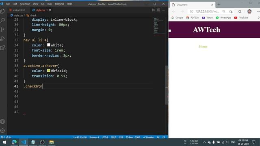
Task: Click the Prettier status bar item
Action: click(148, 137)
